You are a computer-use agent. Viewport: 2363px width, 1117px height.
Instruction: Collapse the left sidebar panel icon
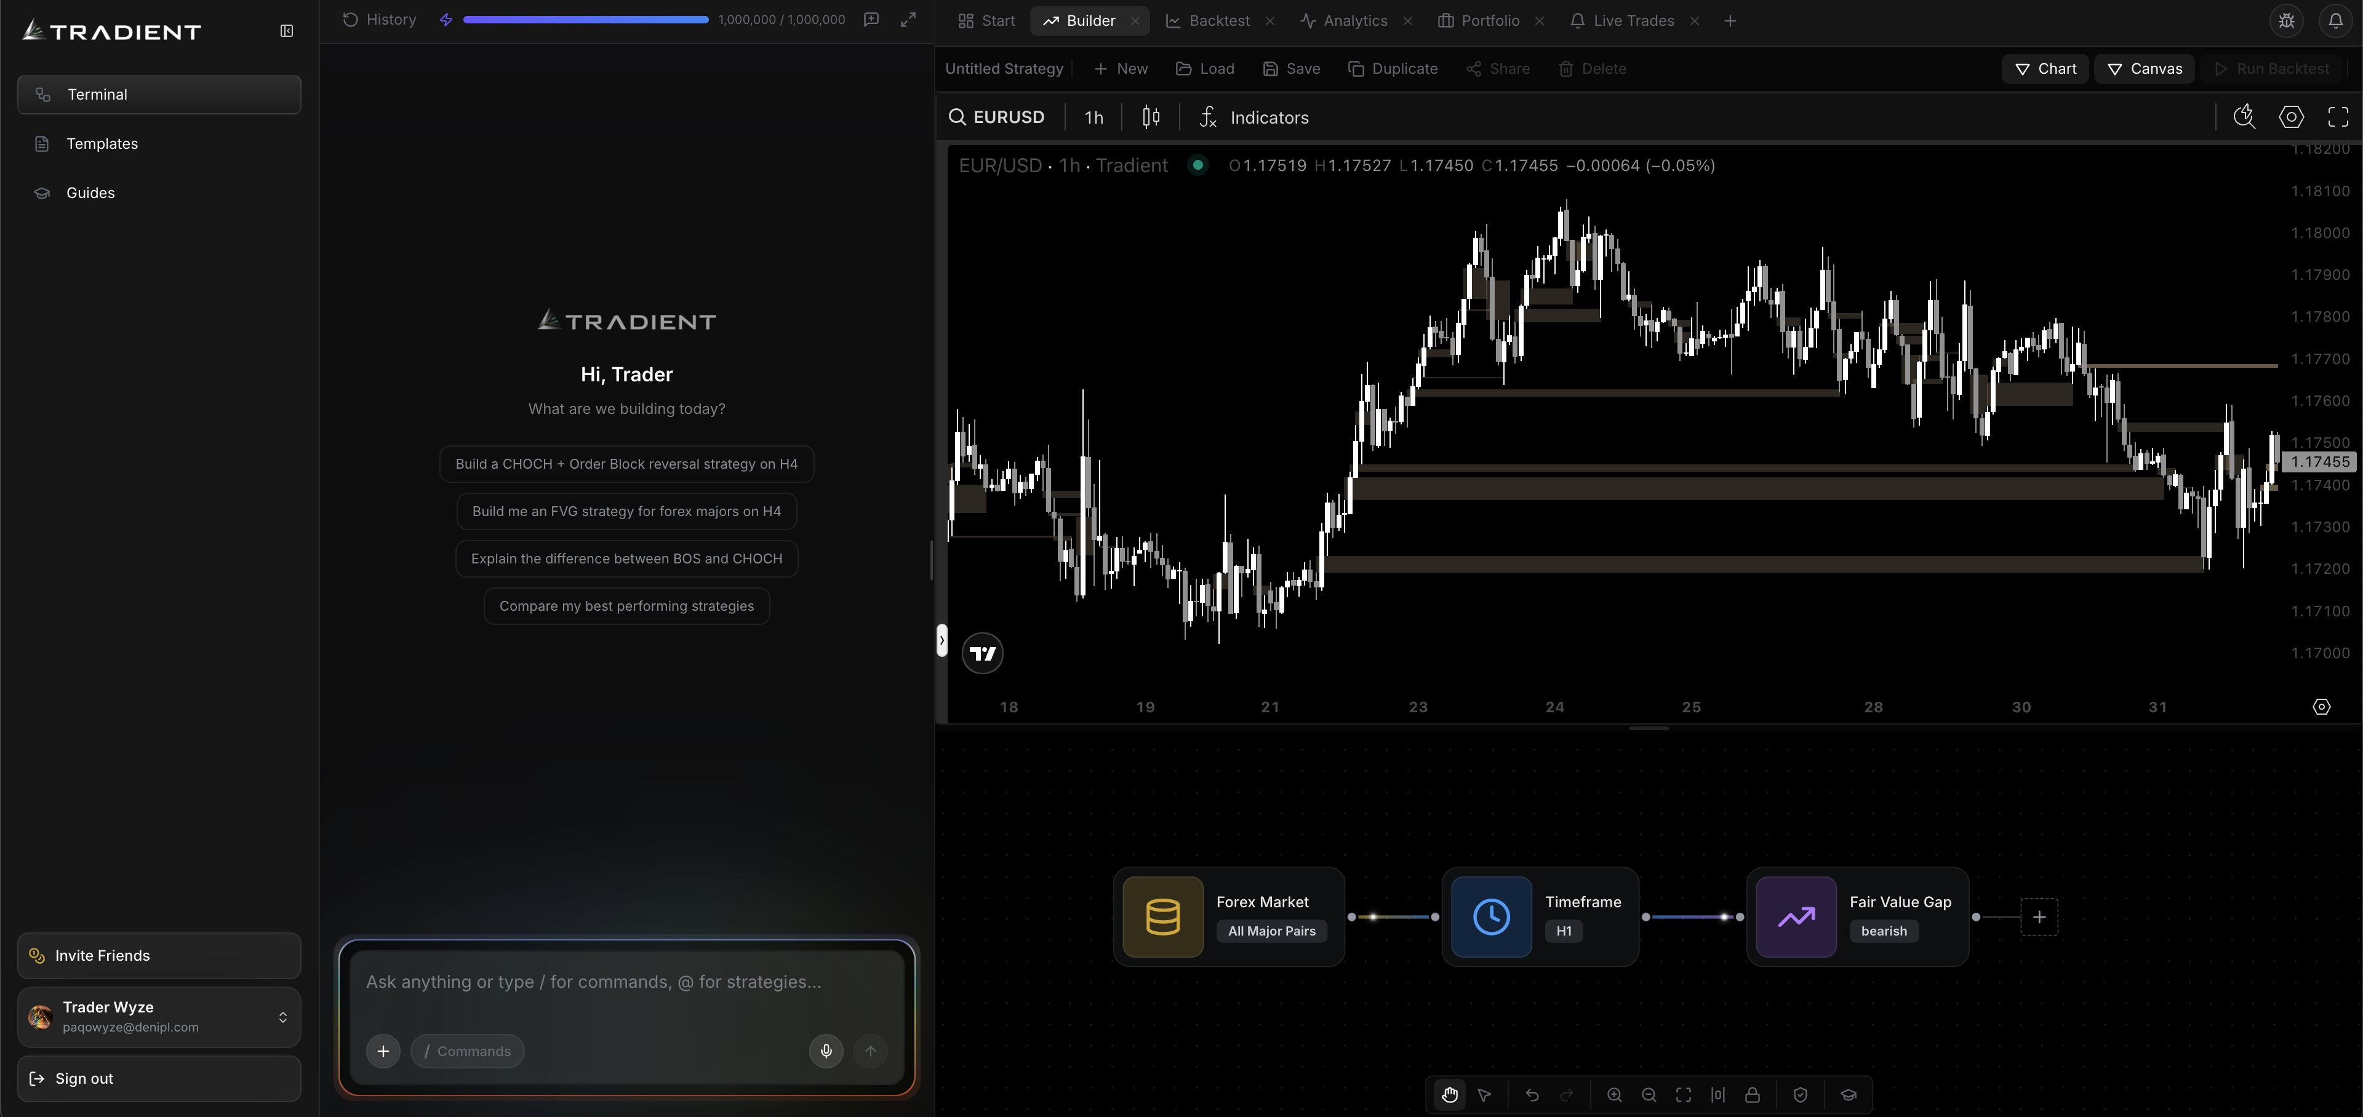coord(286,31)
